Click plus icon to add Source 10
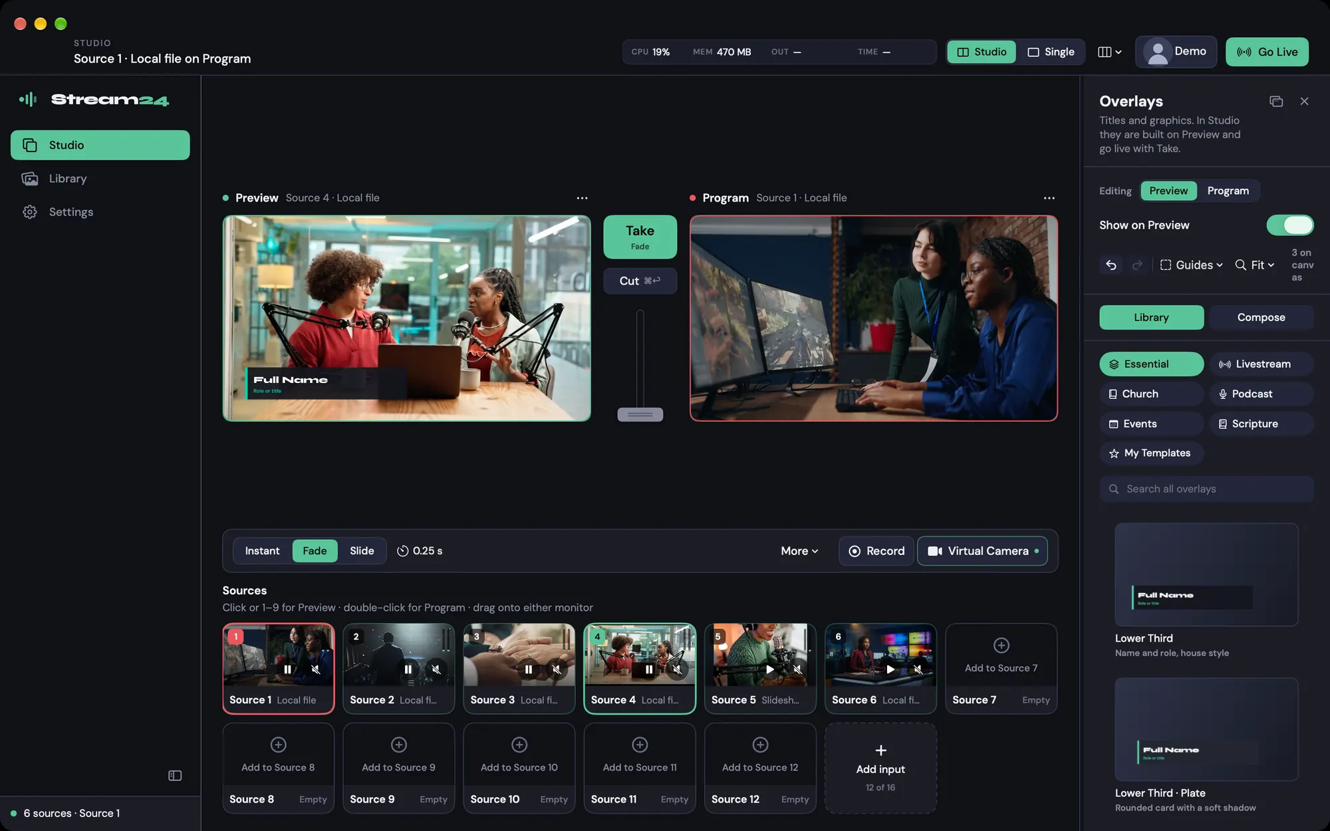The height and width of the screenshot is (831, 1330). coord(519,745)
